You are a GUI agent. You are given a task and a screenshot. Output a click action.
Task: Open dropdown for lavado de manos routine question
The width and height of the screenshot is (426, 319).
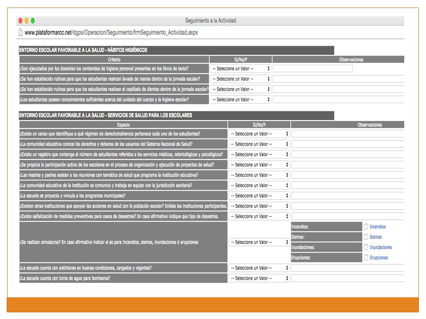point(241,79)
